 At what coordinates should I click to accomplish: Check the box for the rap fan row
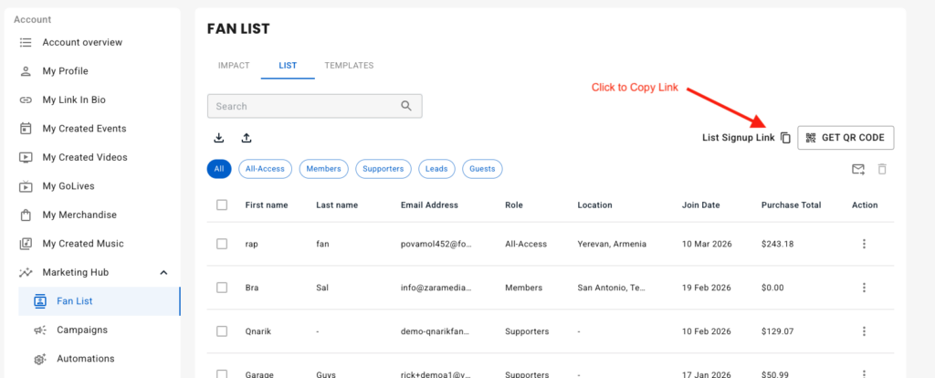(222, 244)
